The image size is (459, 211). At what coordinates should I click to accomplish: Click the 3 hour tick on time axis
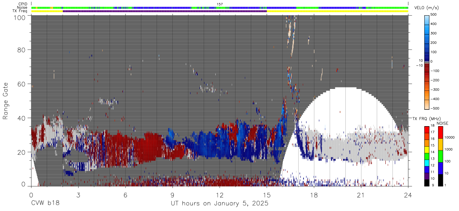78,195
